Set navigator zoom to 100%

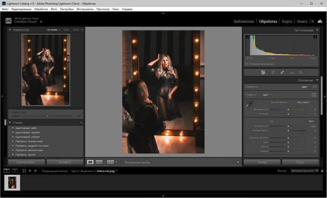[66, 30]
